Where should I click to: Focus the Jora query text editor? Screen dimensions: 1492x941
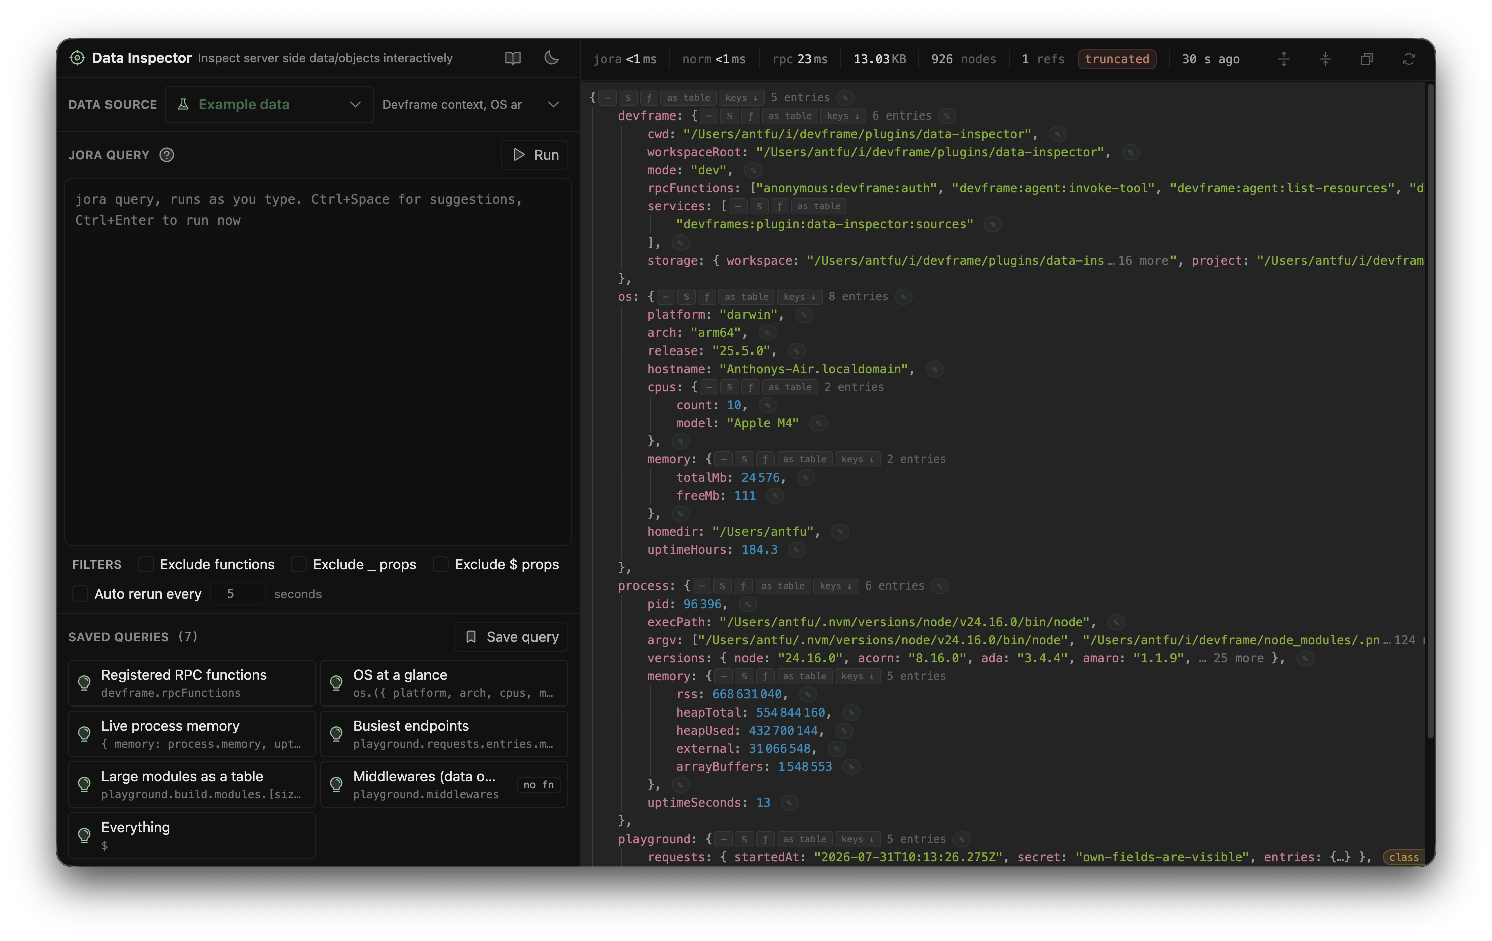coord(318,363)
